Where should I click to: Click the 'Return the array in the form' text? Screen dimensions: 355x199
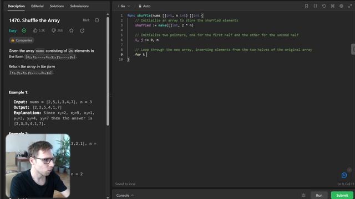point(32,66)
